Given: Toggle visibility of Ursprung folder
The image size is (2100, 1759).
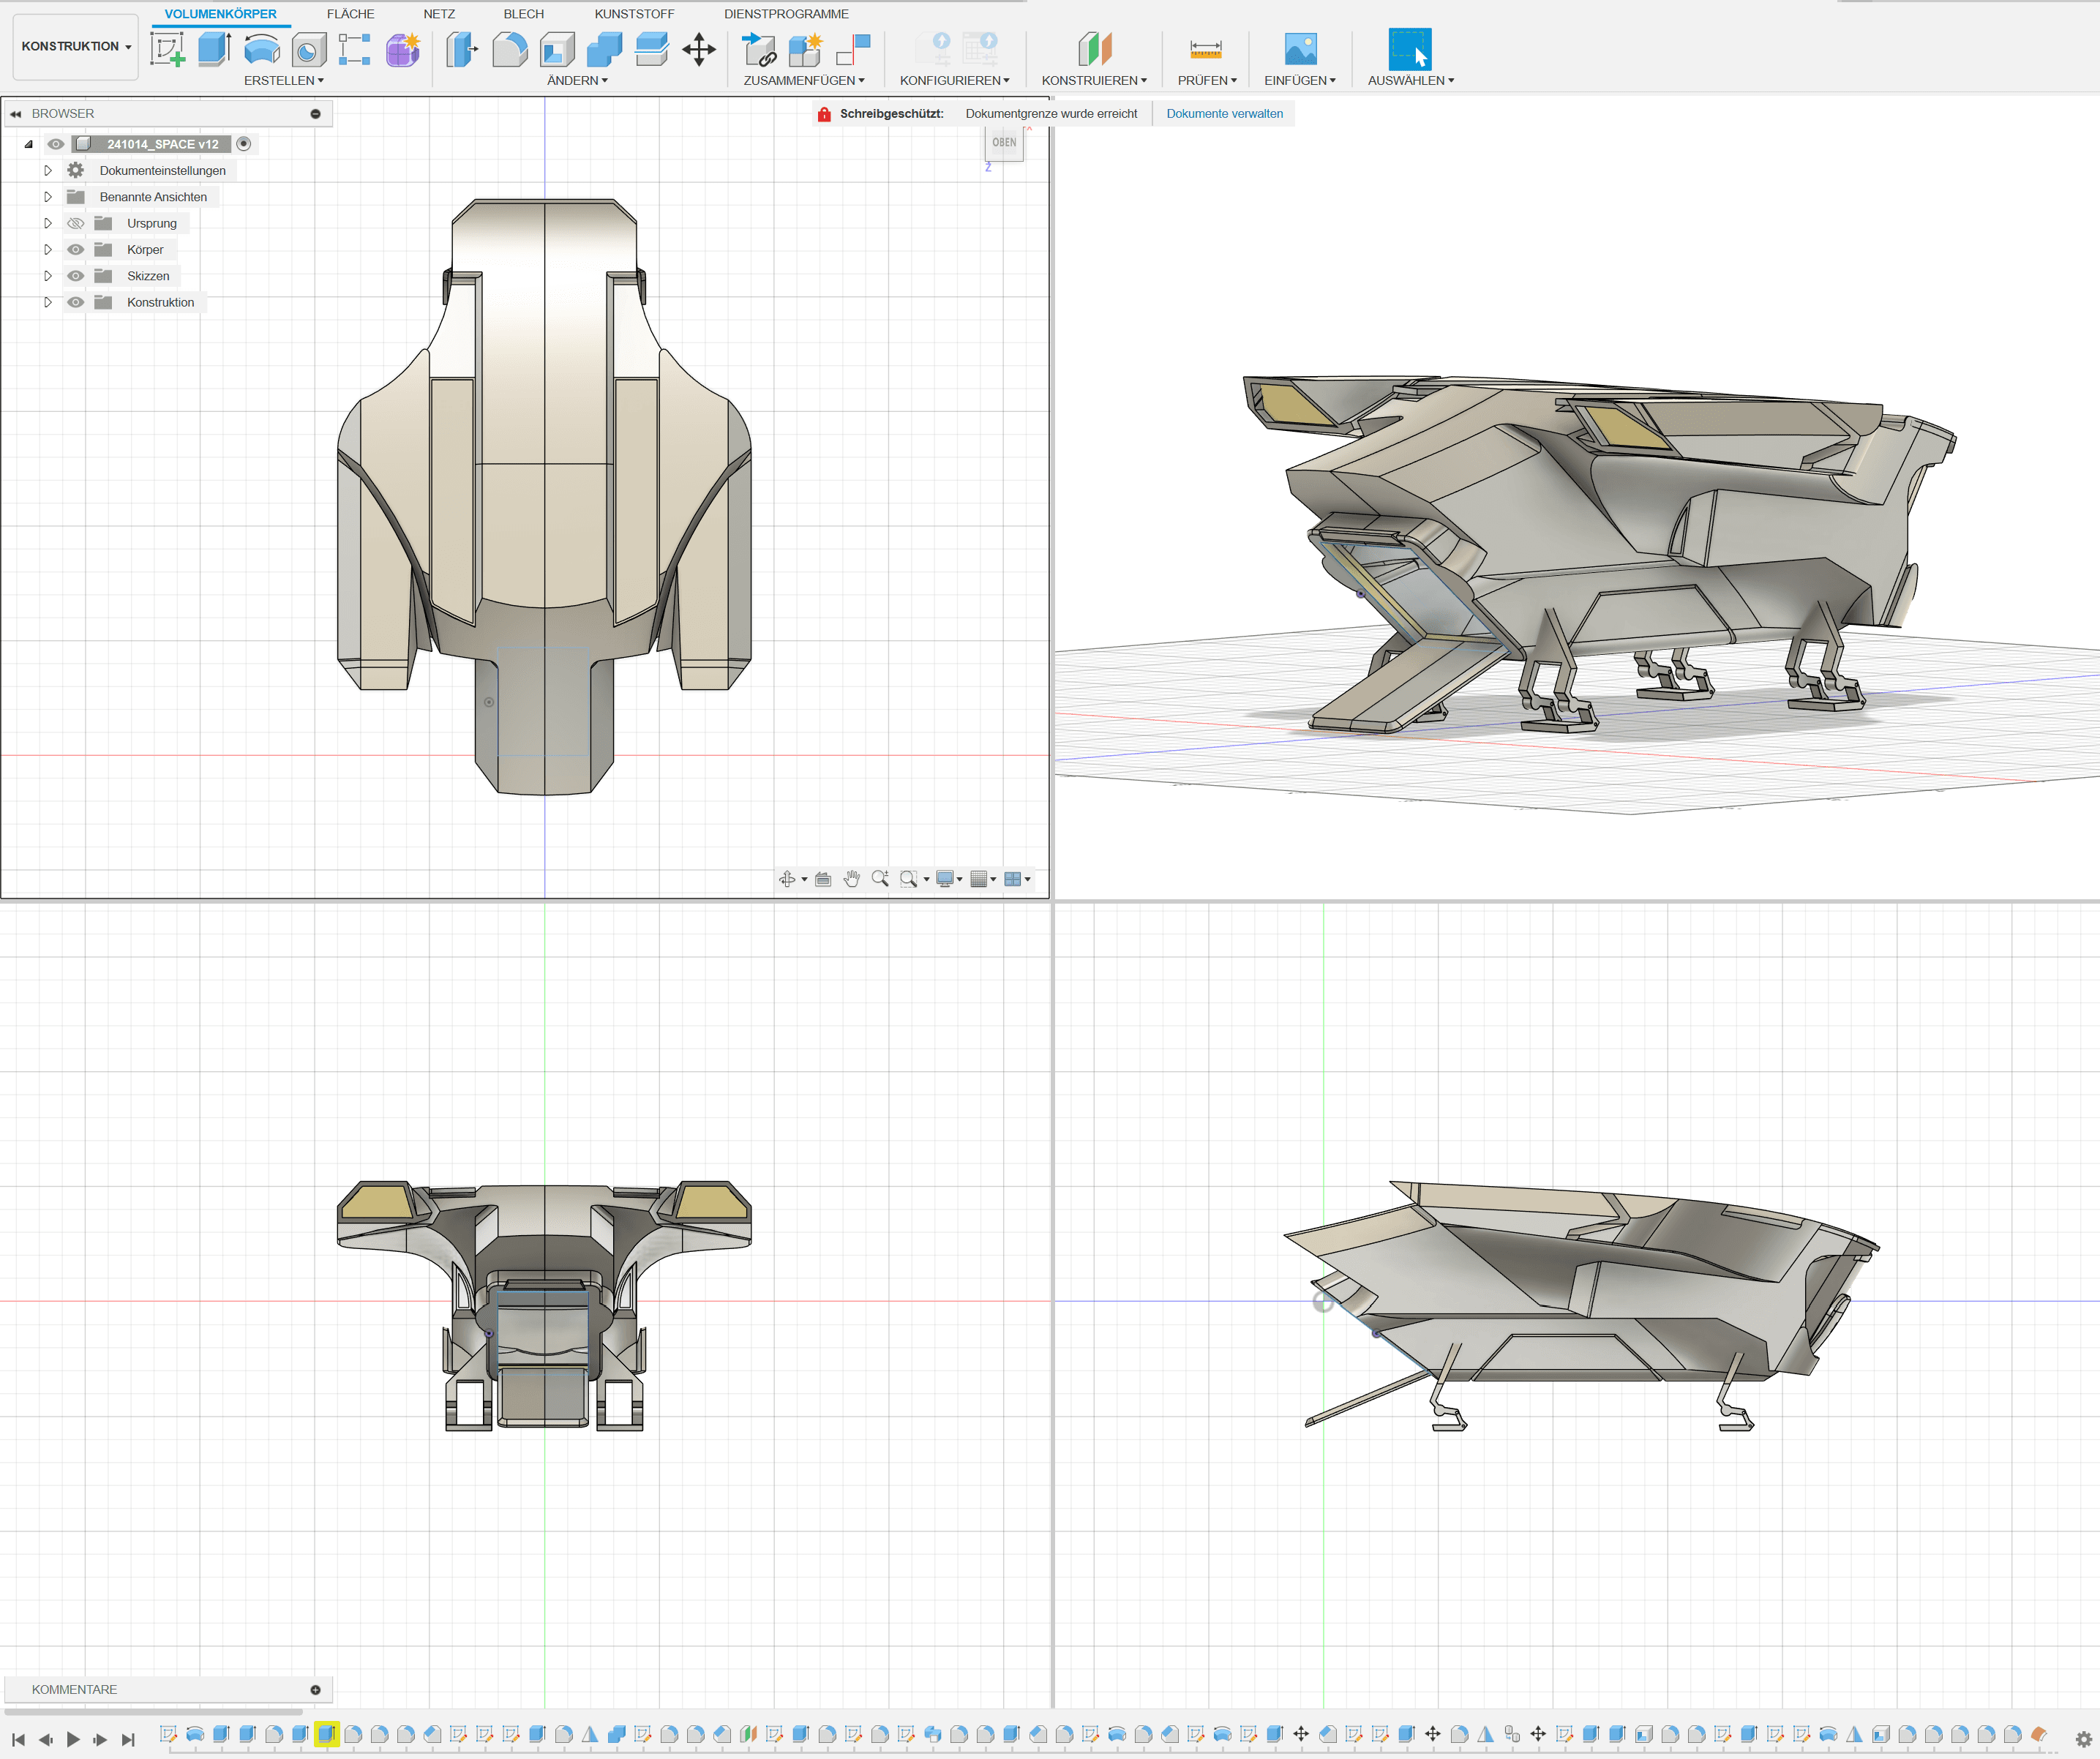Looking at the screenshot, I should pos(76,223).
